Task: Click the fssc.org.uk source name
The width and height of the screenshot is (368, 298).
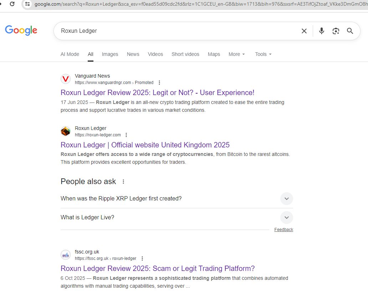Action: (87, 252)
